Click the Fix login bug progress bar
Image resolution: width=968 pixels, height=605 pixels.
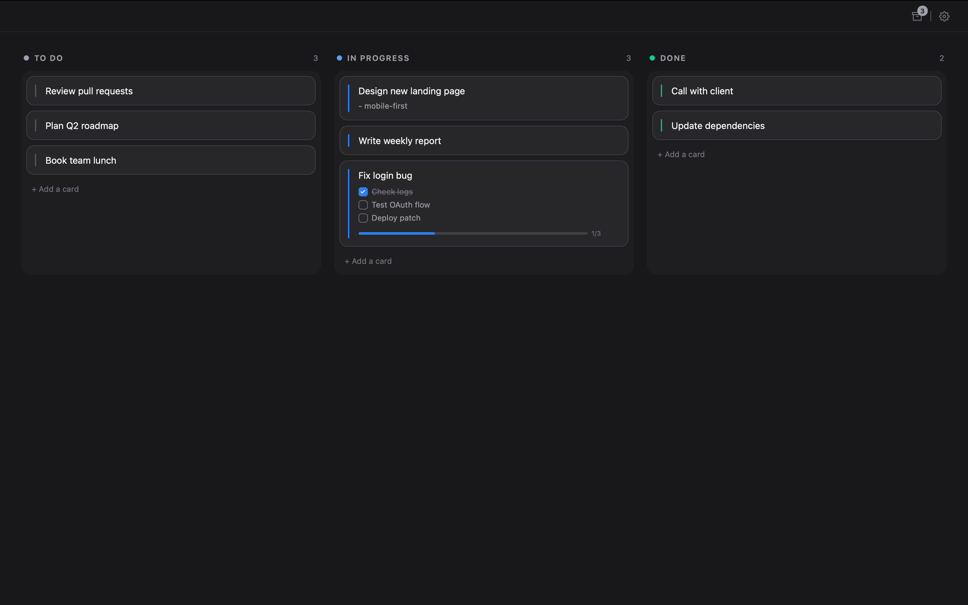pos(473,233)
